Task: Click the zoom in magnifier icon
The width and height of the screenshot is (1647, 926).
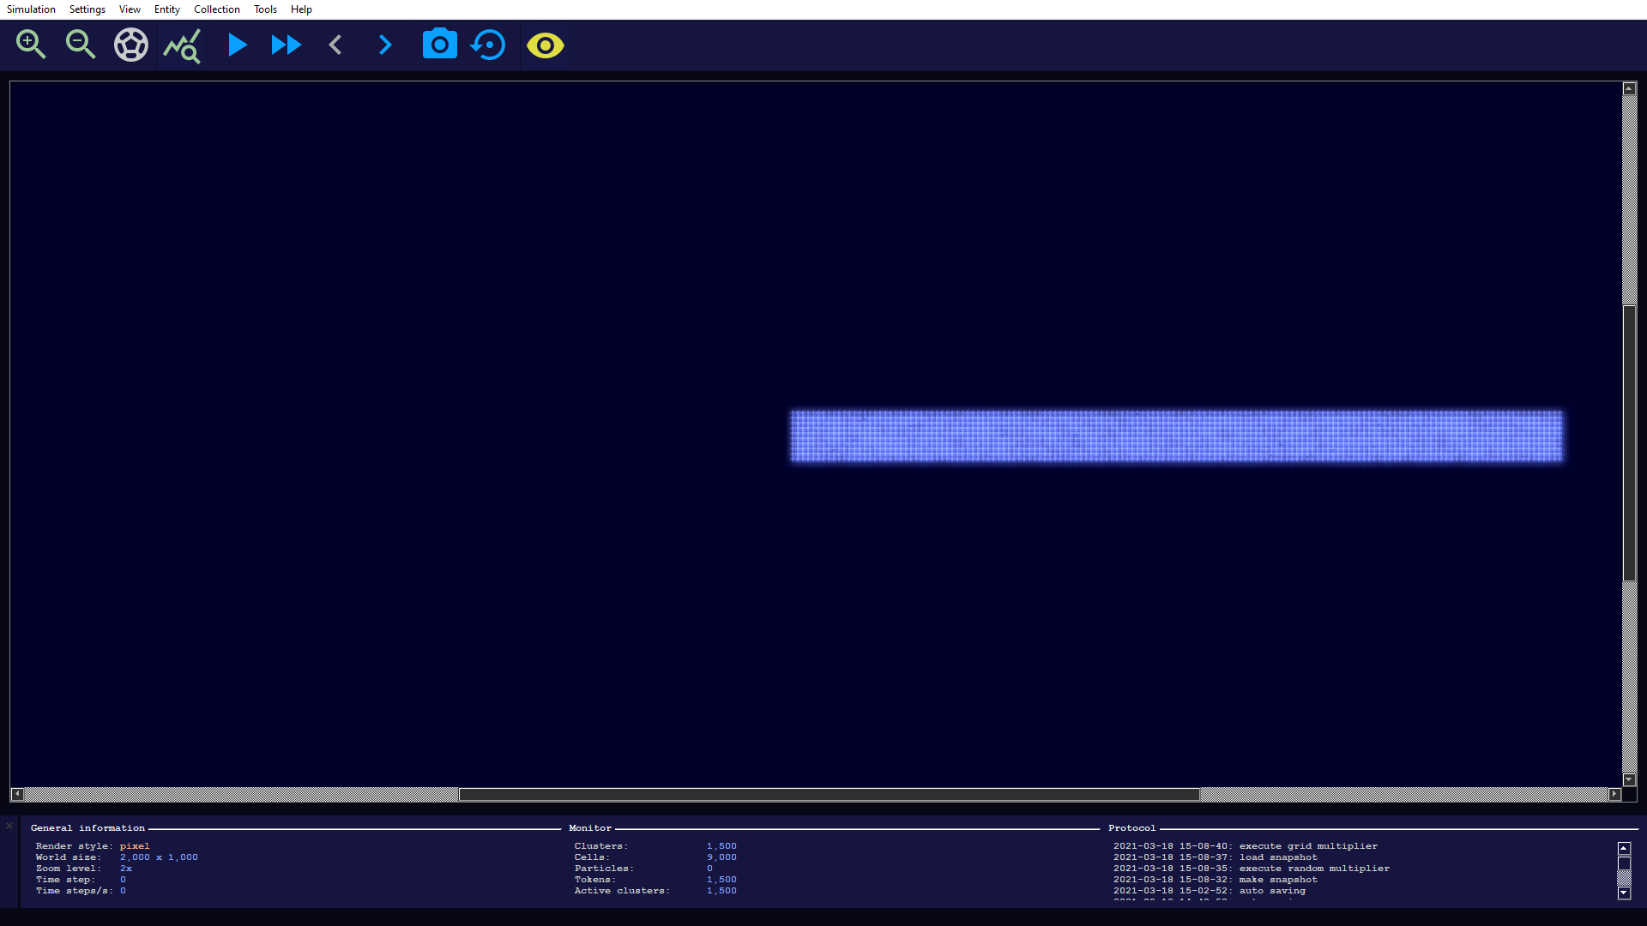Action: [31, 45]
